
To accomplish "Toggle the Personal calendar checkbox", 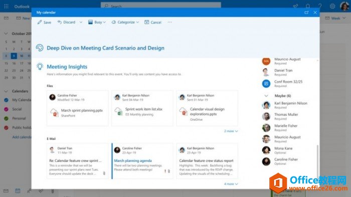I will (x=6, y=118).
